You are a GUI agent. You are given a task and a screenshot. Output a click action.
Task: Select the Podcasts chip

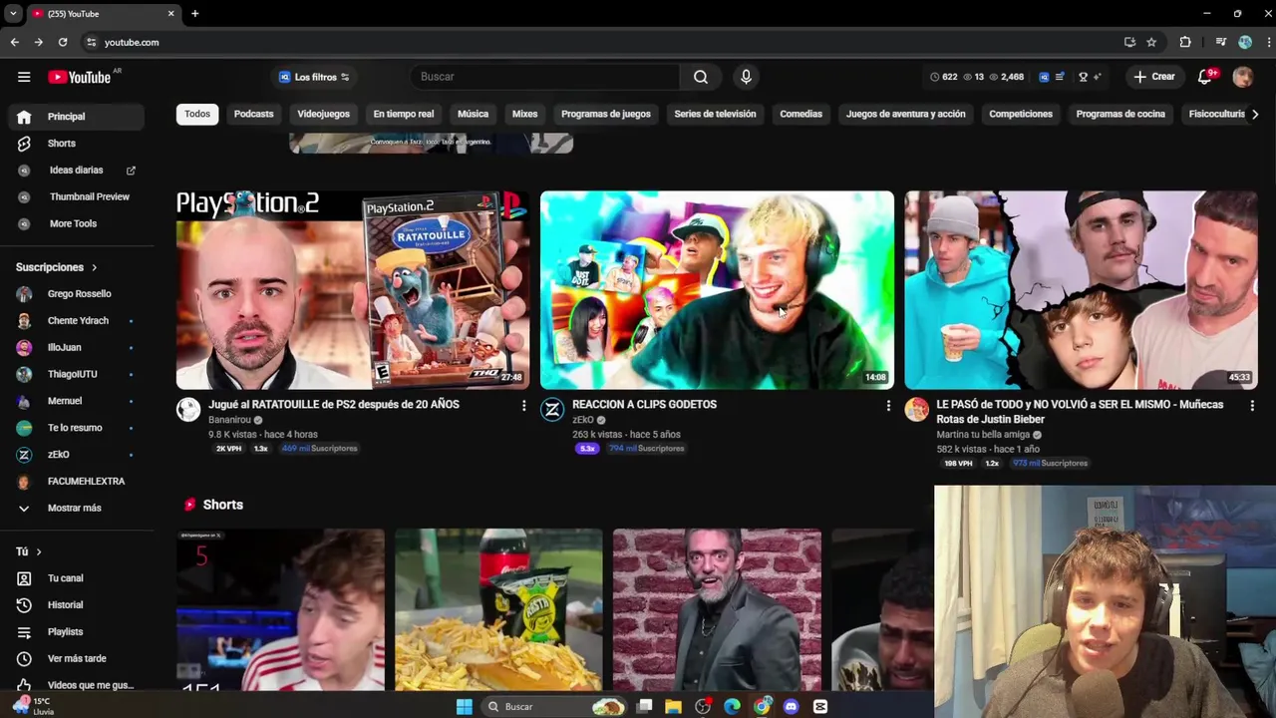pyautogui.click(x=253, y=114)
